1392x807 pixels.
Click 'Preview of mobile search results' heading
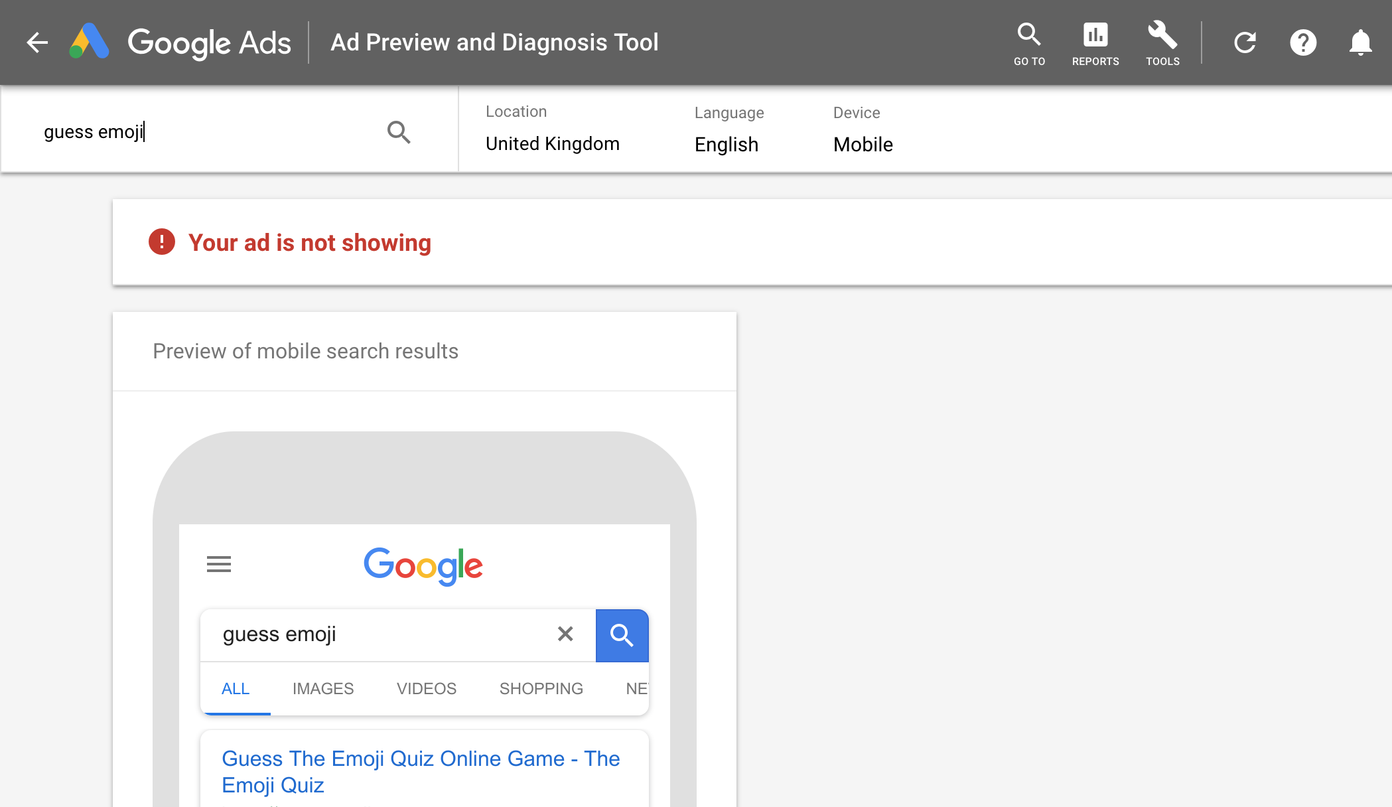point(306,351)
